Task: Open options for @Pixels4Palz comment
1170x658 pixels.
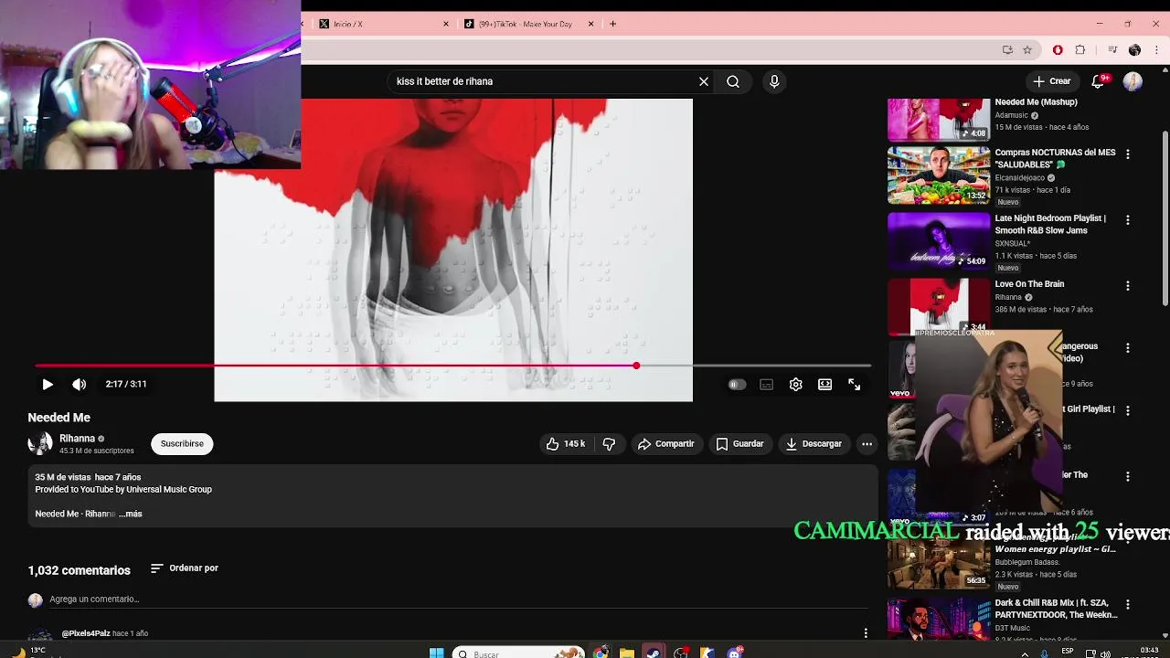Action: tap(866, 632)
